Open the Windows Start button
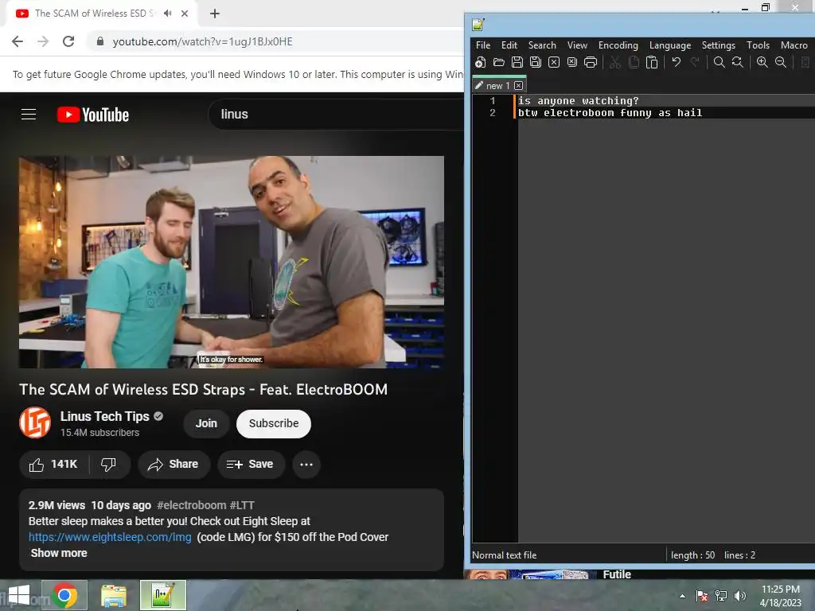The width and height of the screenshot is (815, 611). 19,595
